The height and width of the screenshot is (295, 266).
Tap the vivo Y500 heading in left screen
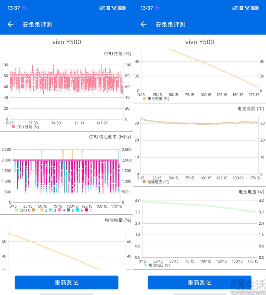click(67, 42)
